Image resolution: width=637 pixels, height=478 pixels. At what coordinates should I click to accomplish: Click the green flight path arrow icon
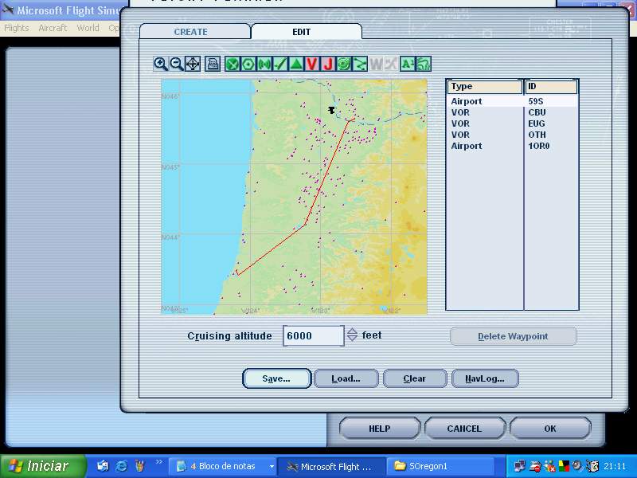click(x=359, y=64)
